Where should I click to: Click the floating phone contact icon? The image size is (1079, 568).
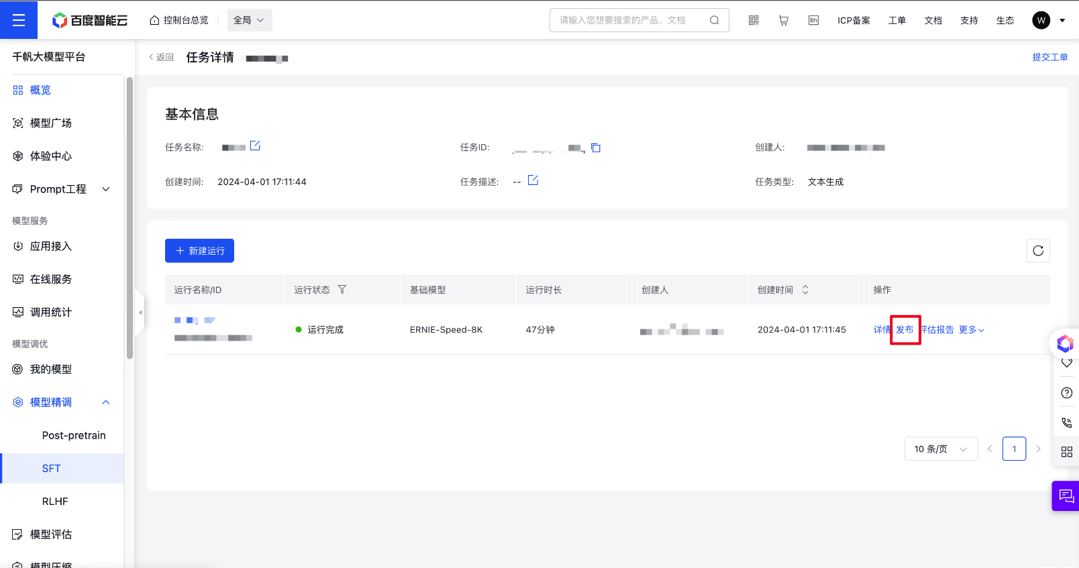pos(1067,422)
